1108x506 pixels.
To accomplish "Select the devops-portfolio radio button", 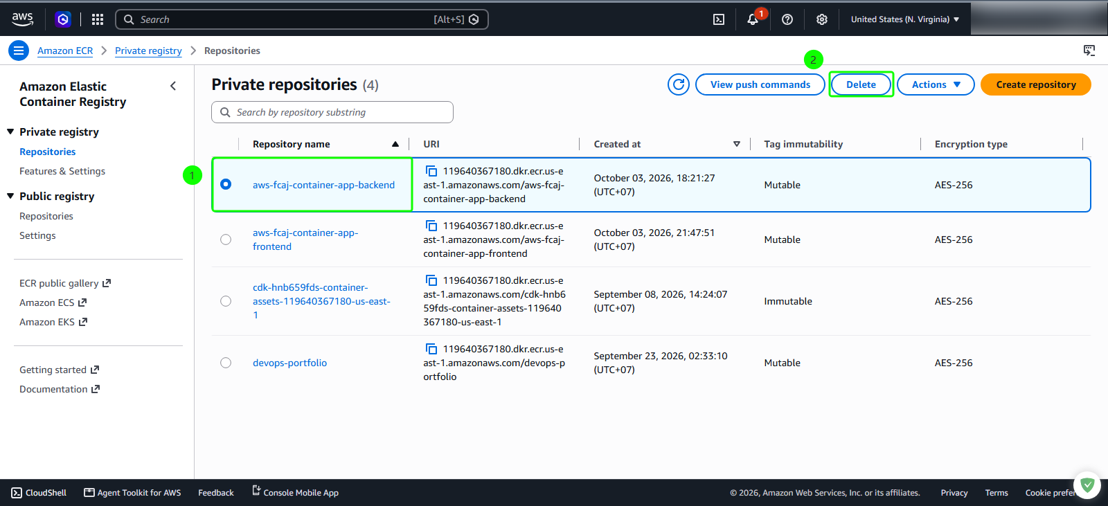I will (x=226, y=363).
